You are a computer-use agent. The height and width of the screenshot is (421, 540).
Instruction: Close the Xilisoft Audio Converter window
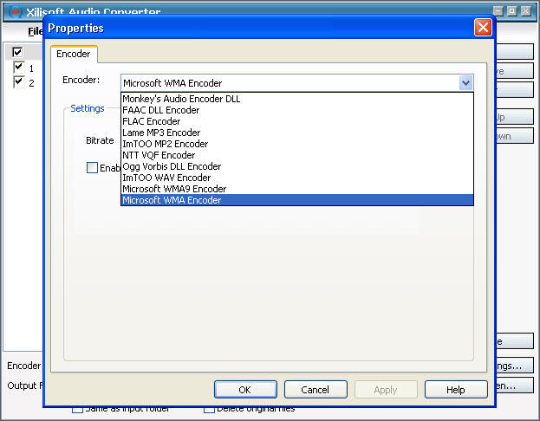(525, 11)
